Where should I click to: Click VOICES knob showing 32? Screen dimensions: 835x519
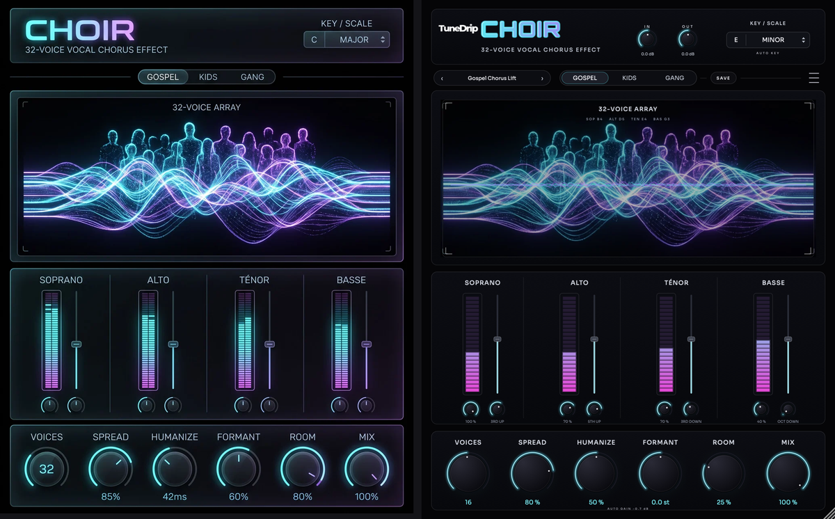pyautogui.click(x=47, y=469)
